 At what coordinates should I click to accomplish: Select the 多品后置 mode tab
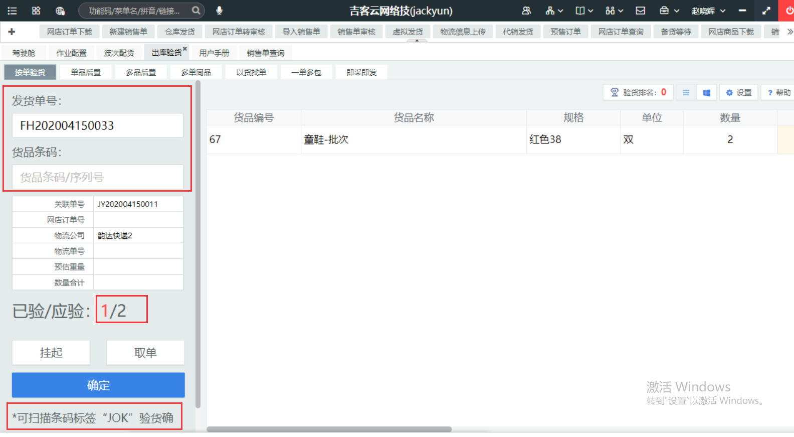coord(141,72)
